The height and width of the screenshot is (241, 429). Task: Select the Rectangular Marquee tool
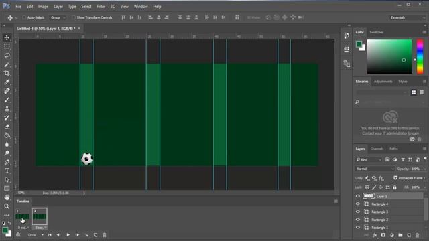[x=7, y=46]
